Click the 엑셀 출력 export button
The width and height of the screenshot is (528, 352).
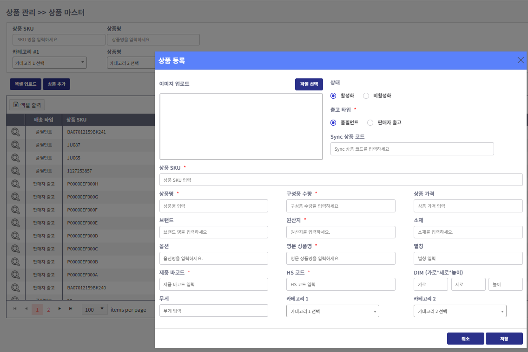click(x=27, y=105)
